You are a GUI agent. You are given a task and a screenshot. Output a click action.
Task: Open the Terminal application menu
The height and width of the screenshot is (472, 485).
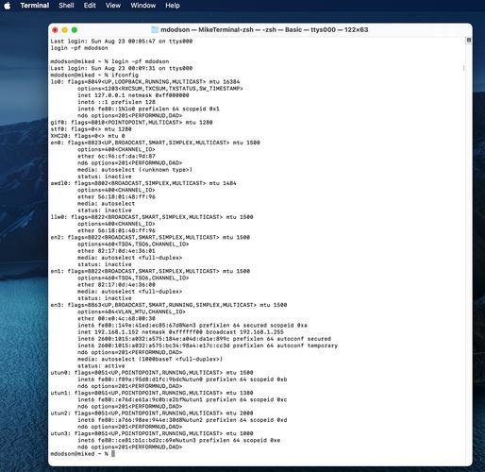click(x=35, y=6)
